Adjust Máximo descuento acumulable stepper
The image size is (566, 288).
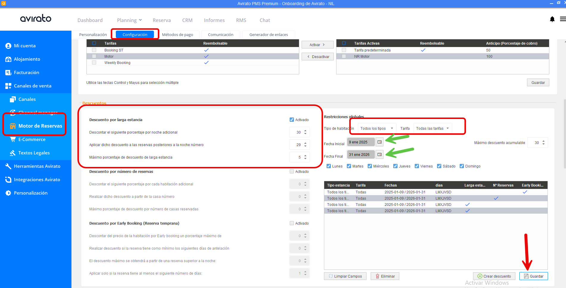[x=544, y=143]
